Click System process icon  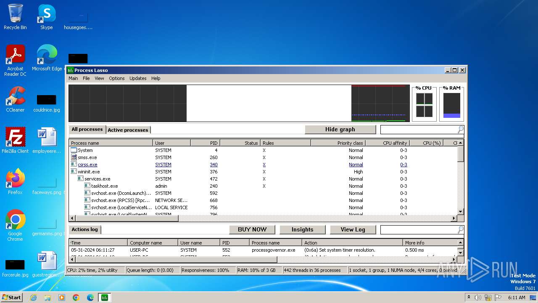74,150
